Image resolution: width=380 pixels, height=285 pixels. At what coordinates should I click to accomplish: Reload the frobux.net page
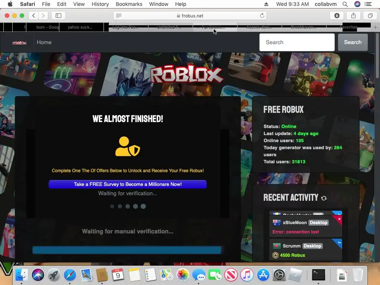pos(262,16)
